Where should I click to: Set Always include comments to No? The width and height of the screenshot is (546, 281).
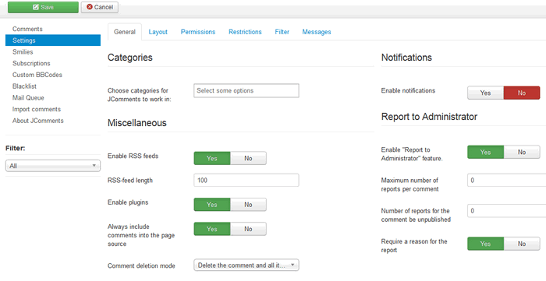pyautogui.click(x=248, y=229)
